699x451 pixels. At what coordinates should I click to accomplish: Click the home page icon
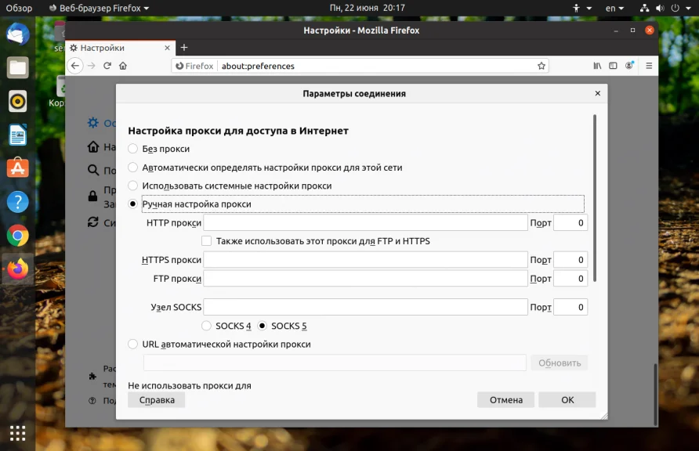point(123,66)
